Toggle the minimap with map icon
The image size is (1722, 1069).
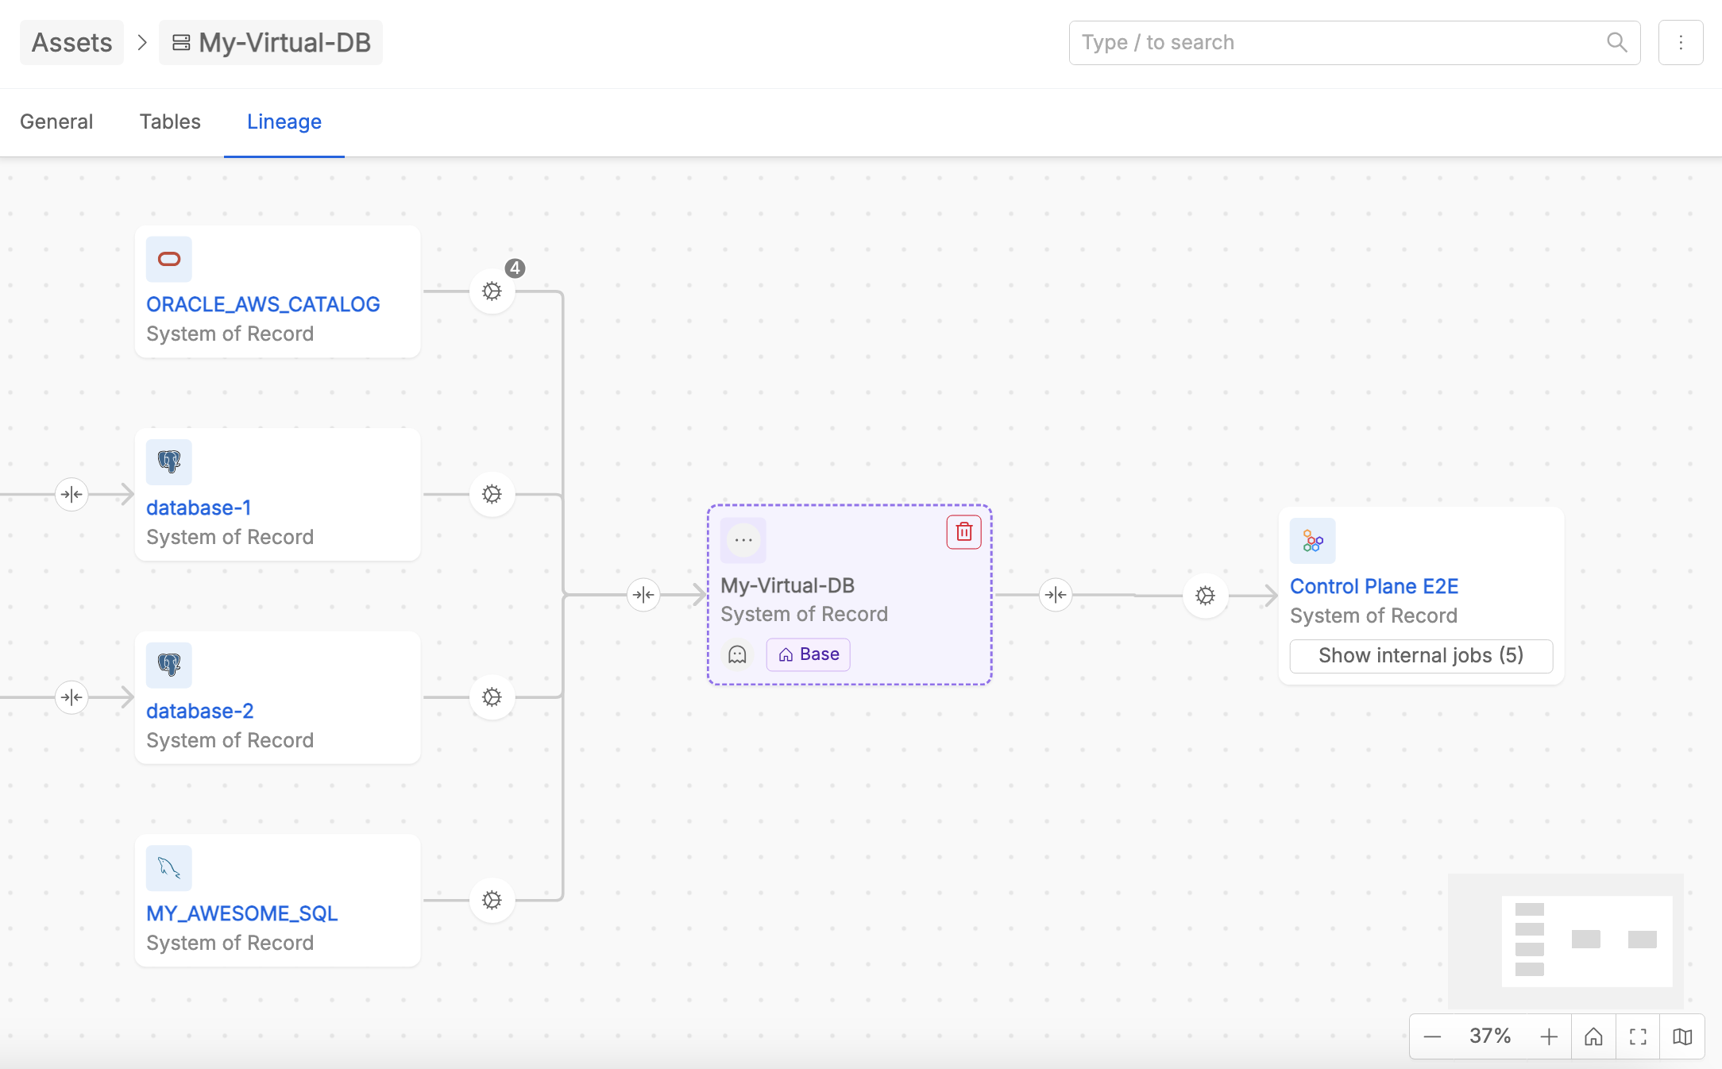click(1682, 1036)
